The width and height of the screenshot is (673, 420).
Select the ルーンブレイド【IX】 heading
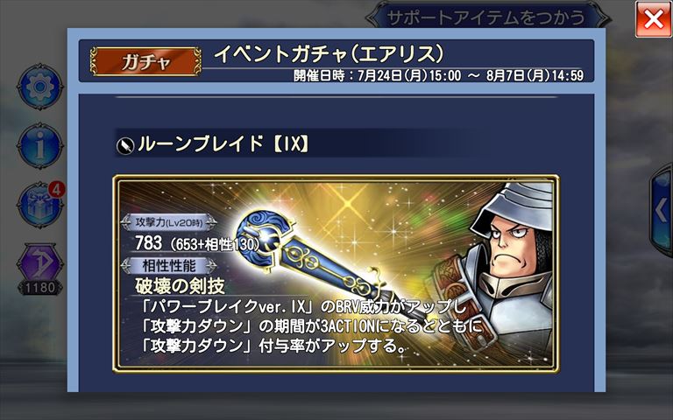tap(223, 143)
